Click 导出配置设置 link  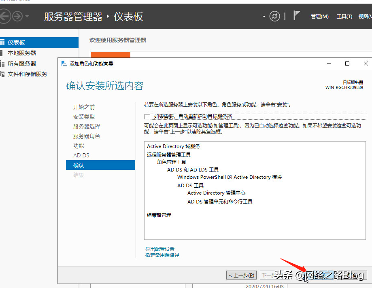(159, 249)
